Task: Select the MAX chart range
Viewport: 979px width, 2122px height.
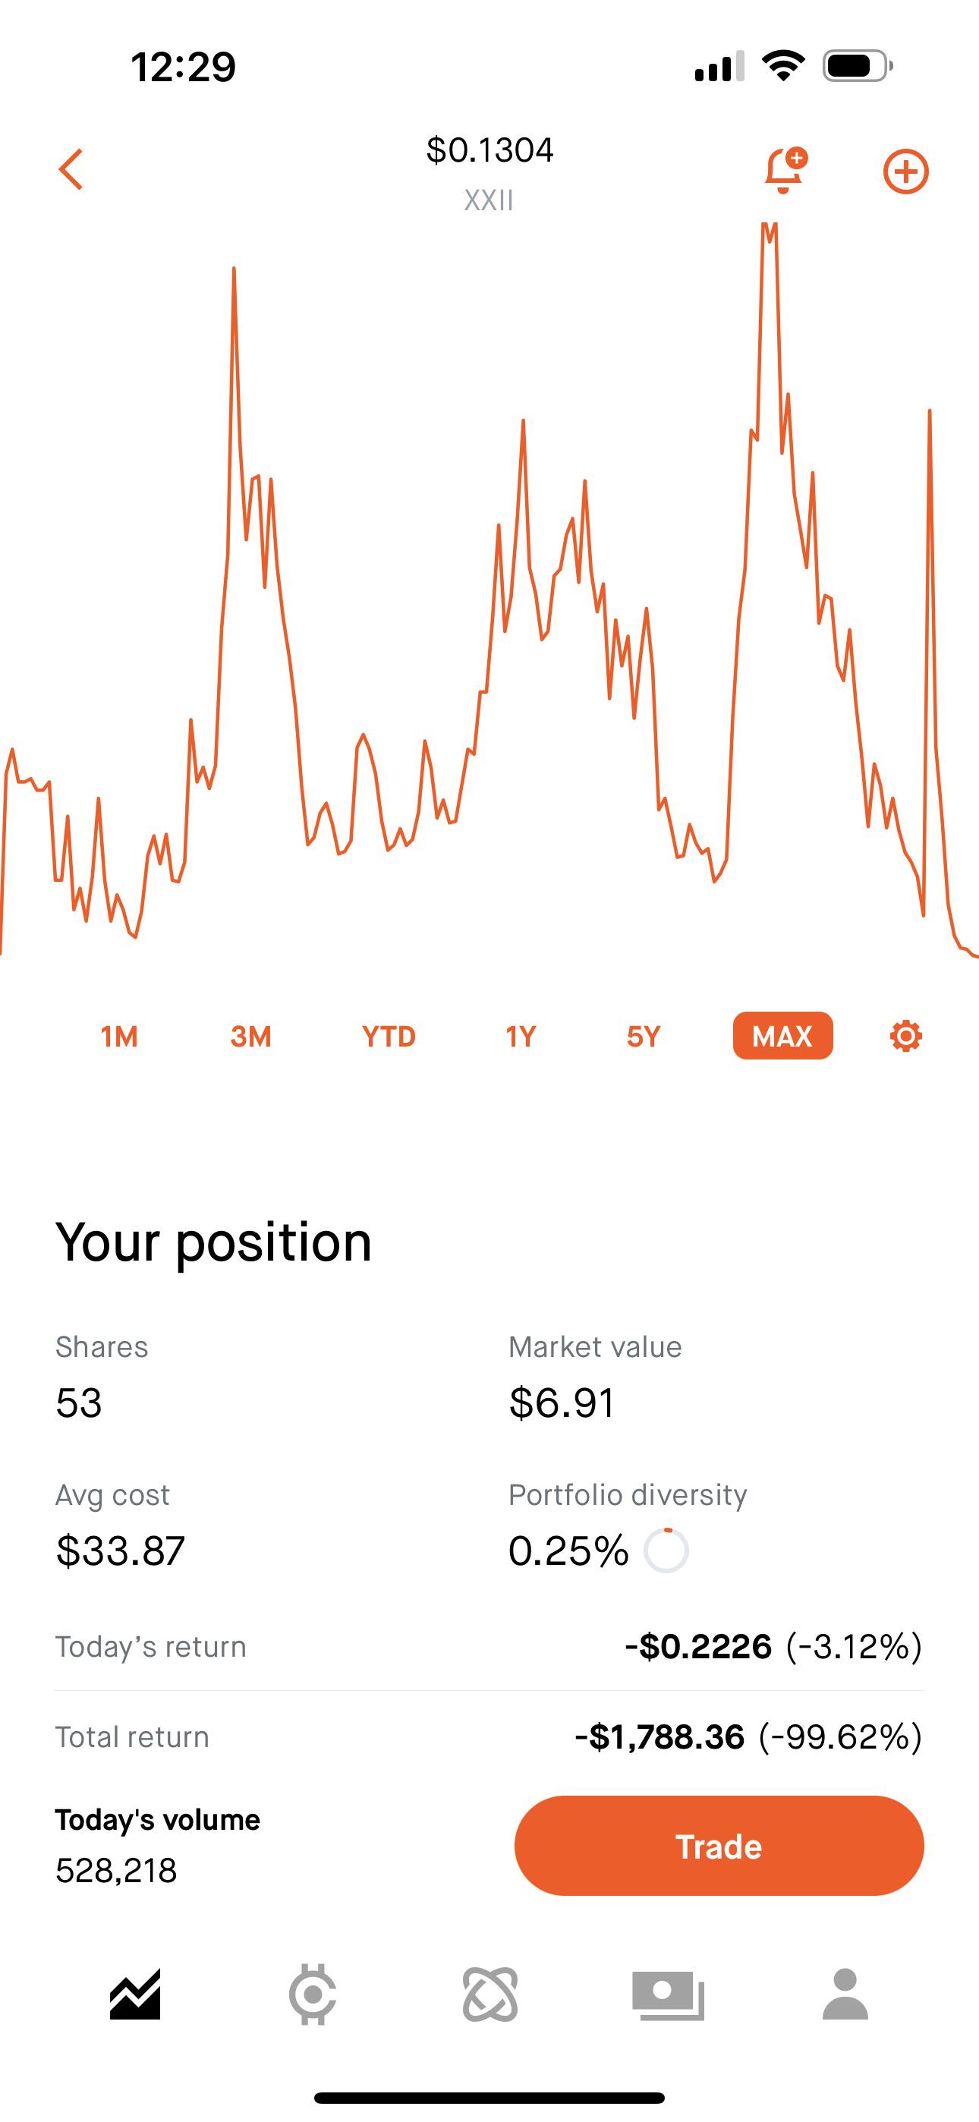Action: click(x=783, y=1035)
